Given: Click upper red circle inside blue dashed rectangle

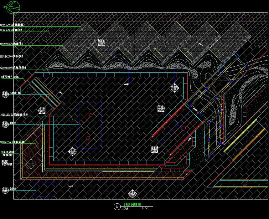Looking at the screenshot, I should [91, 115].
